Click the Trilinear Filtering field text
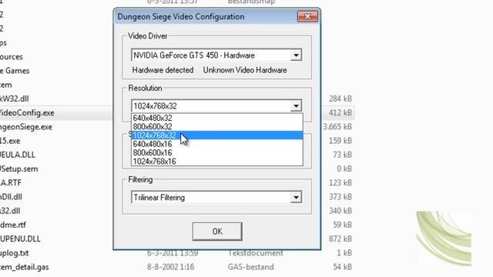The width and height of the screenshot is (493, 277). pyautogui.click(x=159, y=198)
